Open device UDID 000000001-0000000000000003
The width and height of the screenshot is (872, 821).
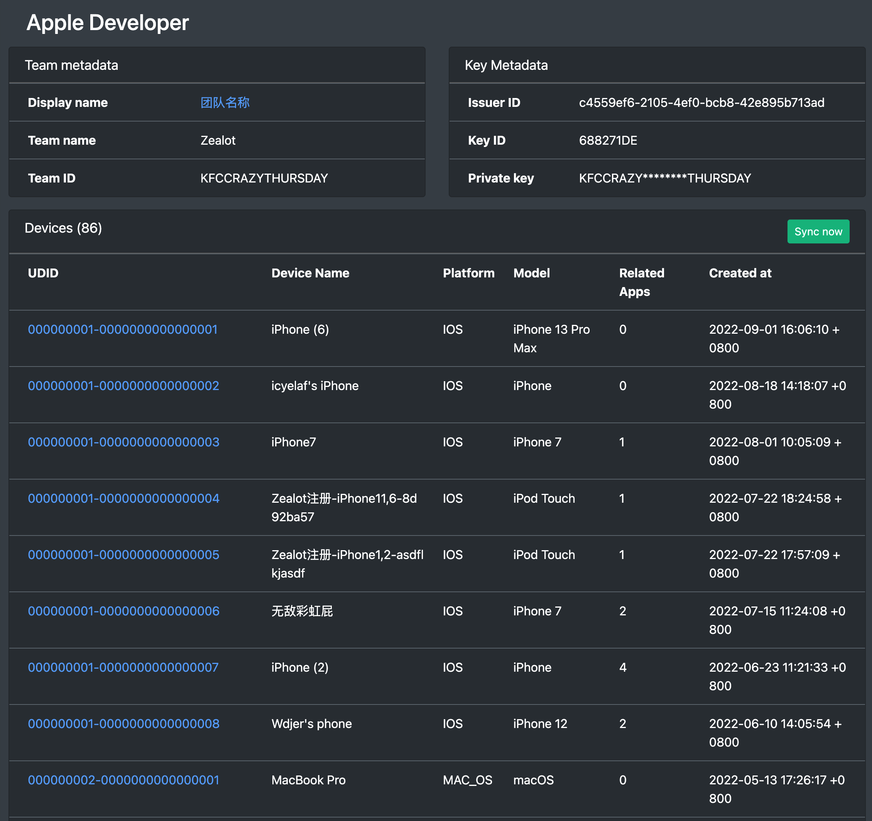click(123, 442)
